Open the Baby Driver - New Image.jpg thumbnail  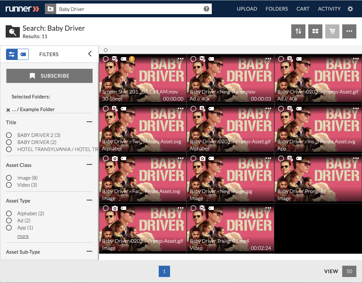click(x=230, y=180)
